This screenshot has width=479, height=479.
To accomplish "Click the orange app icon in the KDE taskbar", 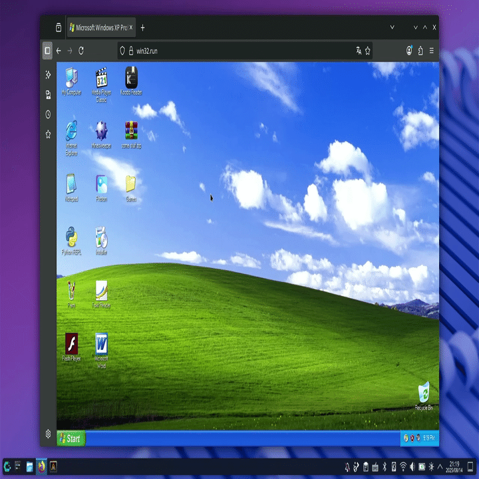I will click(53, 466).
